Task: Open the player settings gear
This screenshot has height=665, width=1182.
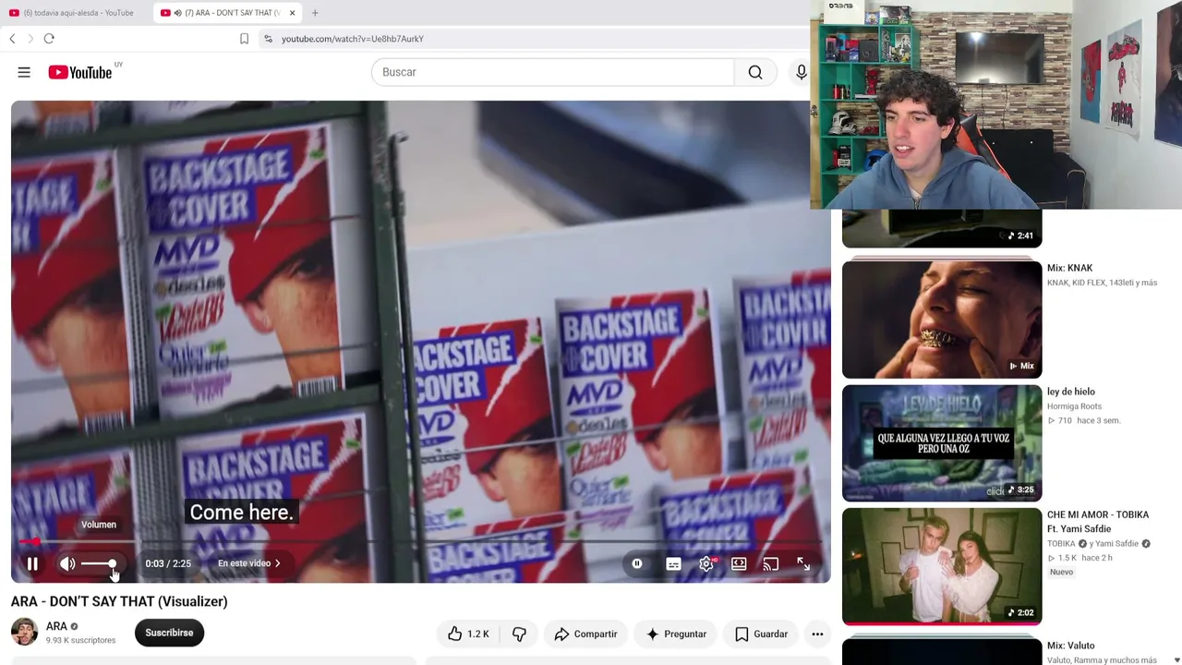Action: tap(706, 563)
